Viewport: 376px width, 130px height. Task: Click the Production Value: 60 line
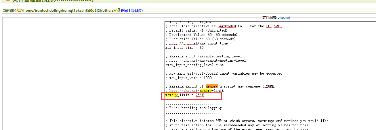[202, 39]
